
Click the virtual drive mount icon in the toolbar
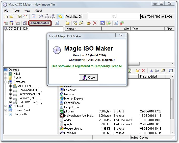pos(53,17)
